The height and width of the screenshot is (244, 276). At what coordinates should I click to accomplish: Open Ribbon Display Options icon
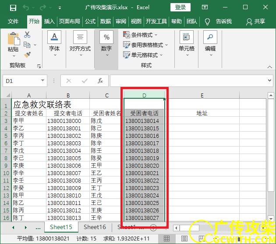205,7
